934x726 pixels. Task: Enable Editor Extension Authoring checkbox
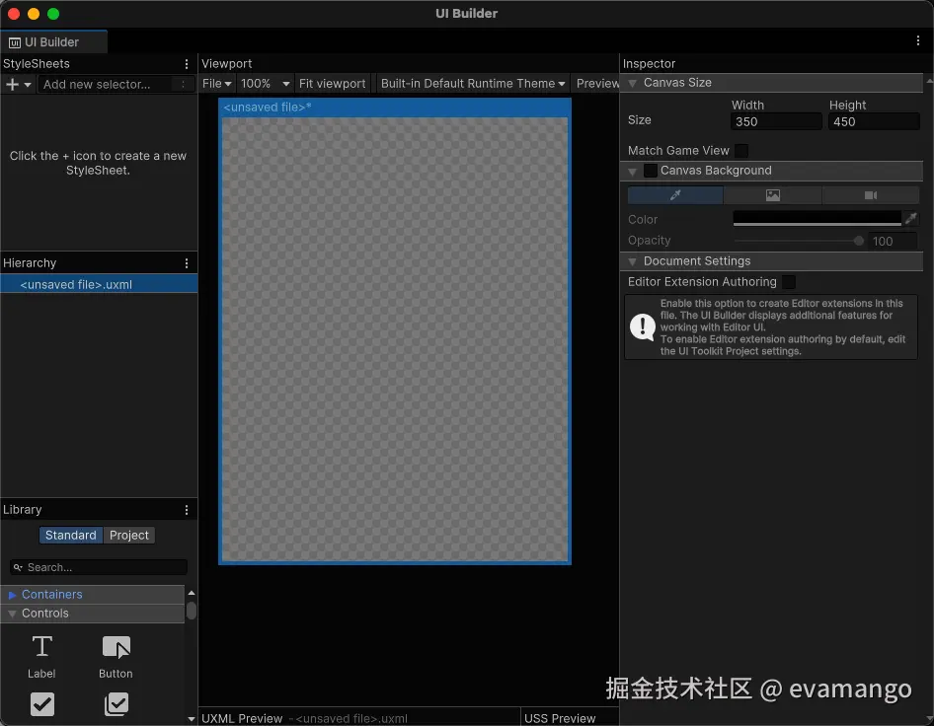(789, 282)
